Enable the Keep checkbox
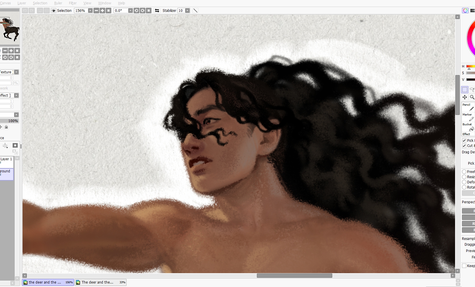Screen dimensions: 475x287 [x=464, y=266]
